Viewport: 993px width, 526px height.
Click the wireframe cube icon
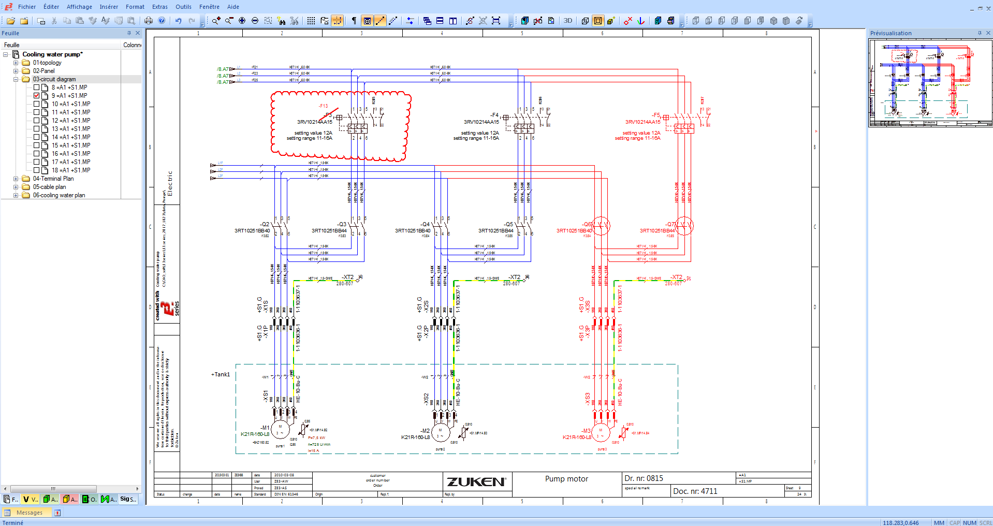point(585,21)
